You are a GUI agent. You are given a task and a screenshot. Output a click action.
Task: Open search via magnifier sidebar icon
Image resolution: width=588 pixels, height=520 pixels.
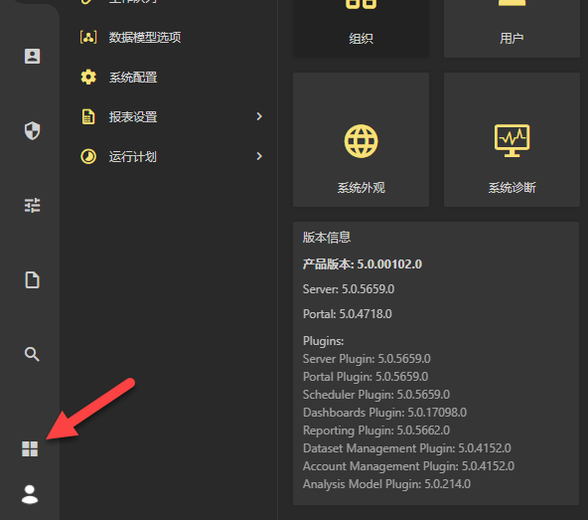click(x=32, y=354)
